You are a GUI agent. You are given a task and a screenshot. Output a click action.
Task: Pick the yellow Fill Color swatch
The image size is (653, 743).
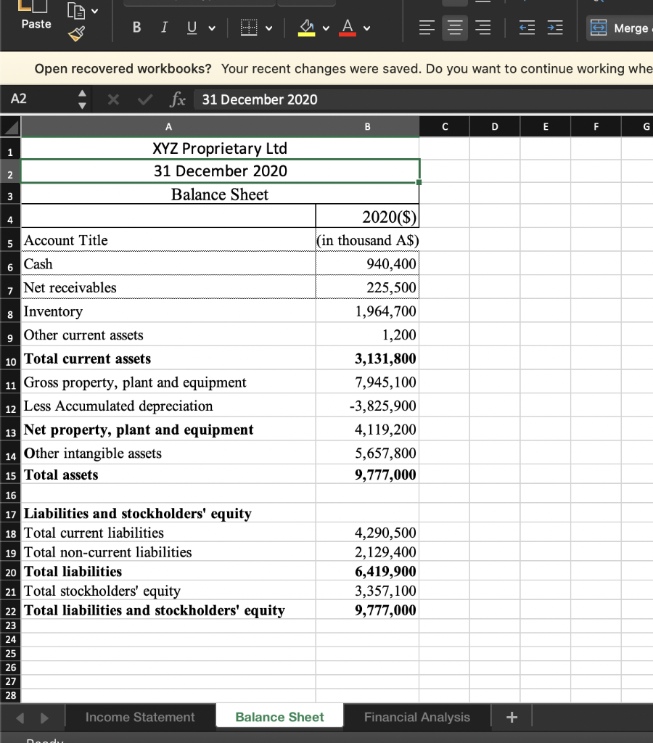(x=305, y=28)
